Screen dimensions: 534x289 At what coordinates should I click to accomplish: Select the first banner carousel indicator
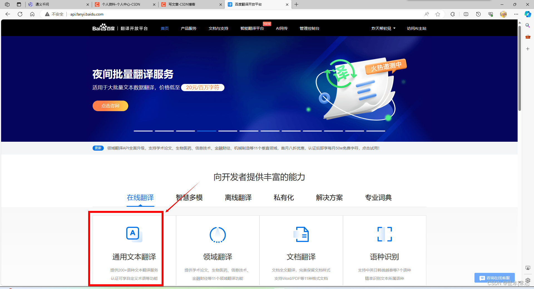tap(143, 131)
